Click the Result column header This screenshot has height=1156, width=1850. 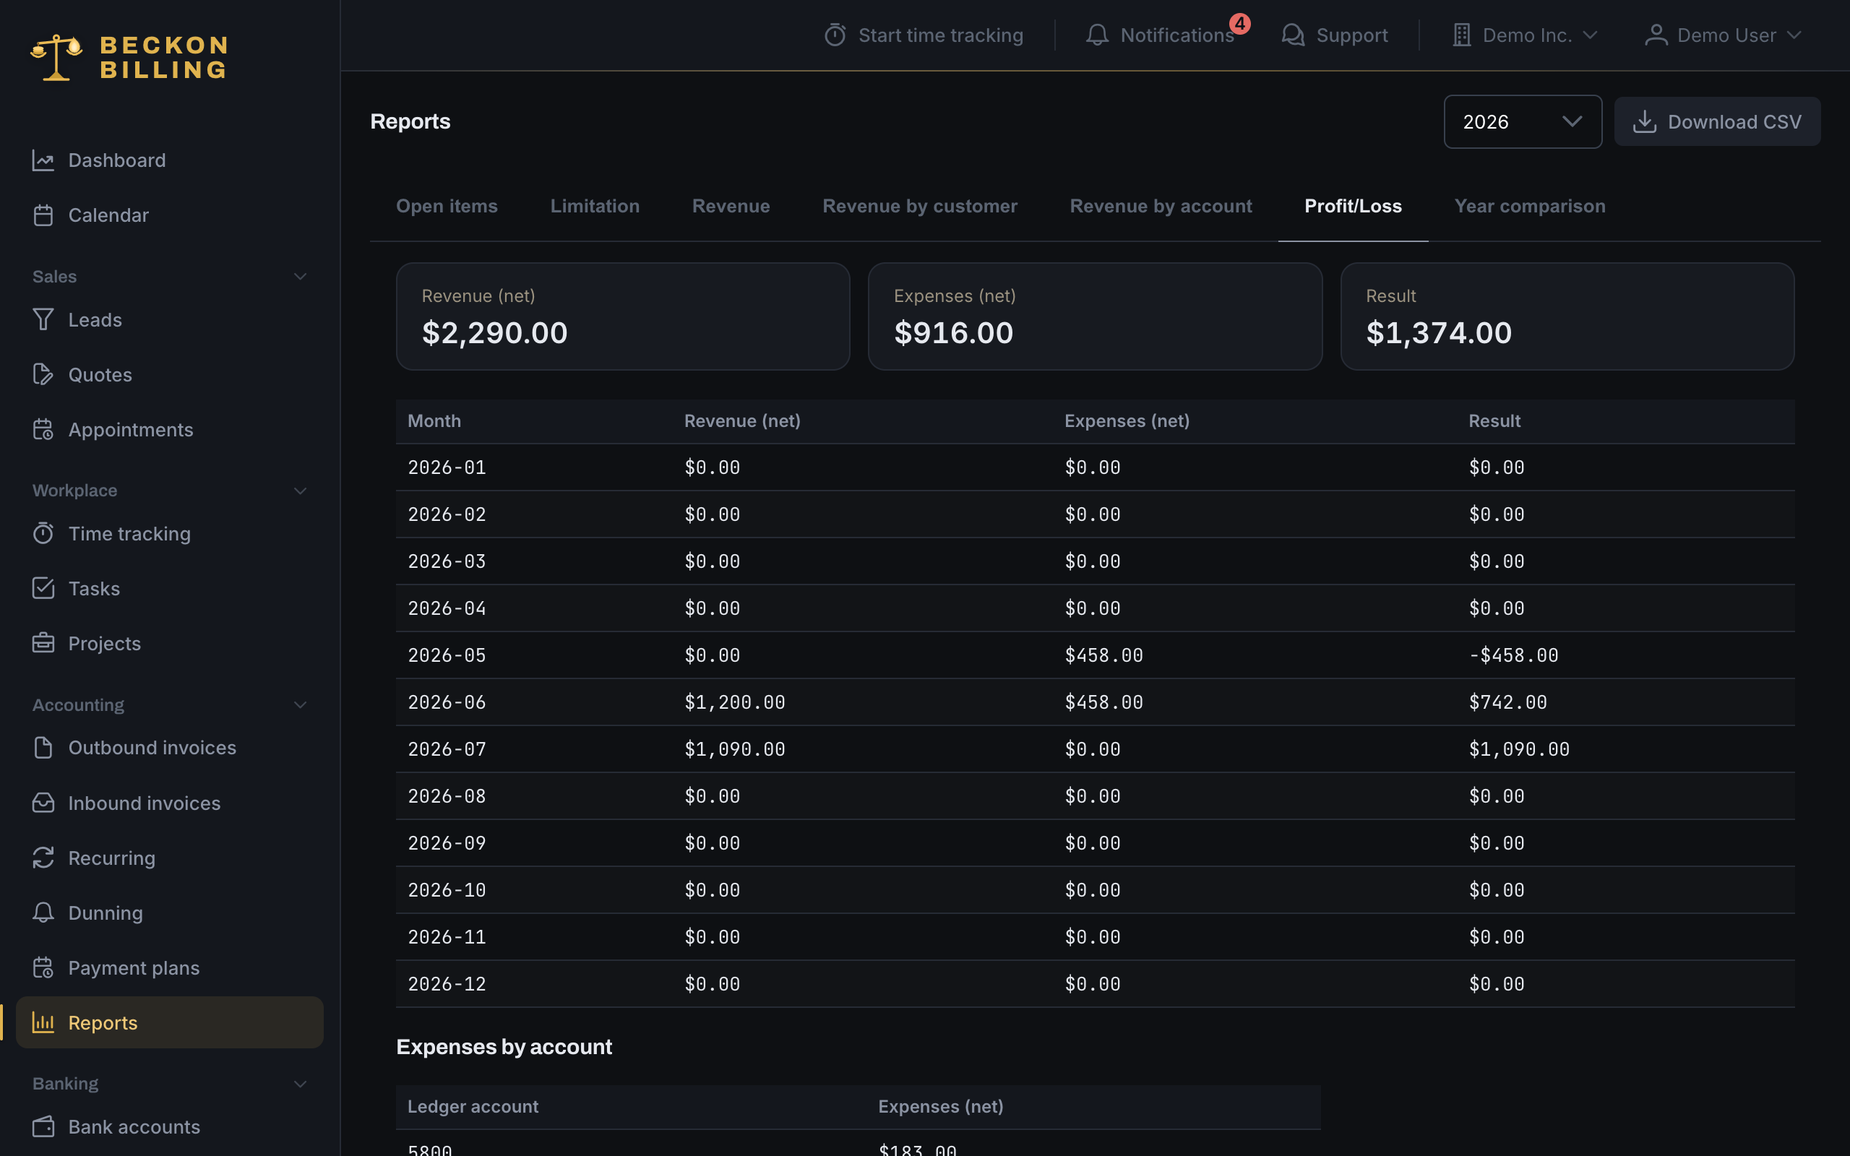click(x=1494, y=421)
